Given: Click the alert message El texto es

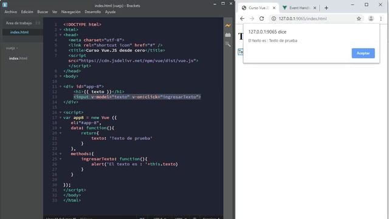Looking at the screenshot, I should click(273, 41).
